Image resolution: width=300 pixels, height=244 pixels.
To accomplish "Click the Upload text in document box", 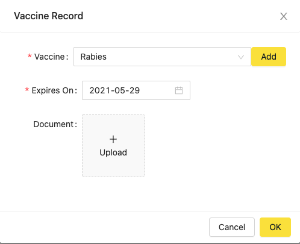I will tap(113, 152).
